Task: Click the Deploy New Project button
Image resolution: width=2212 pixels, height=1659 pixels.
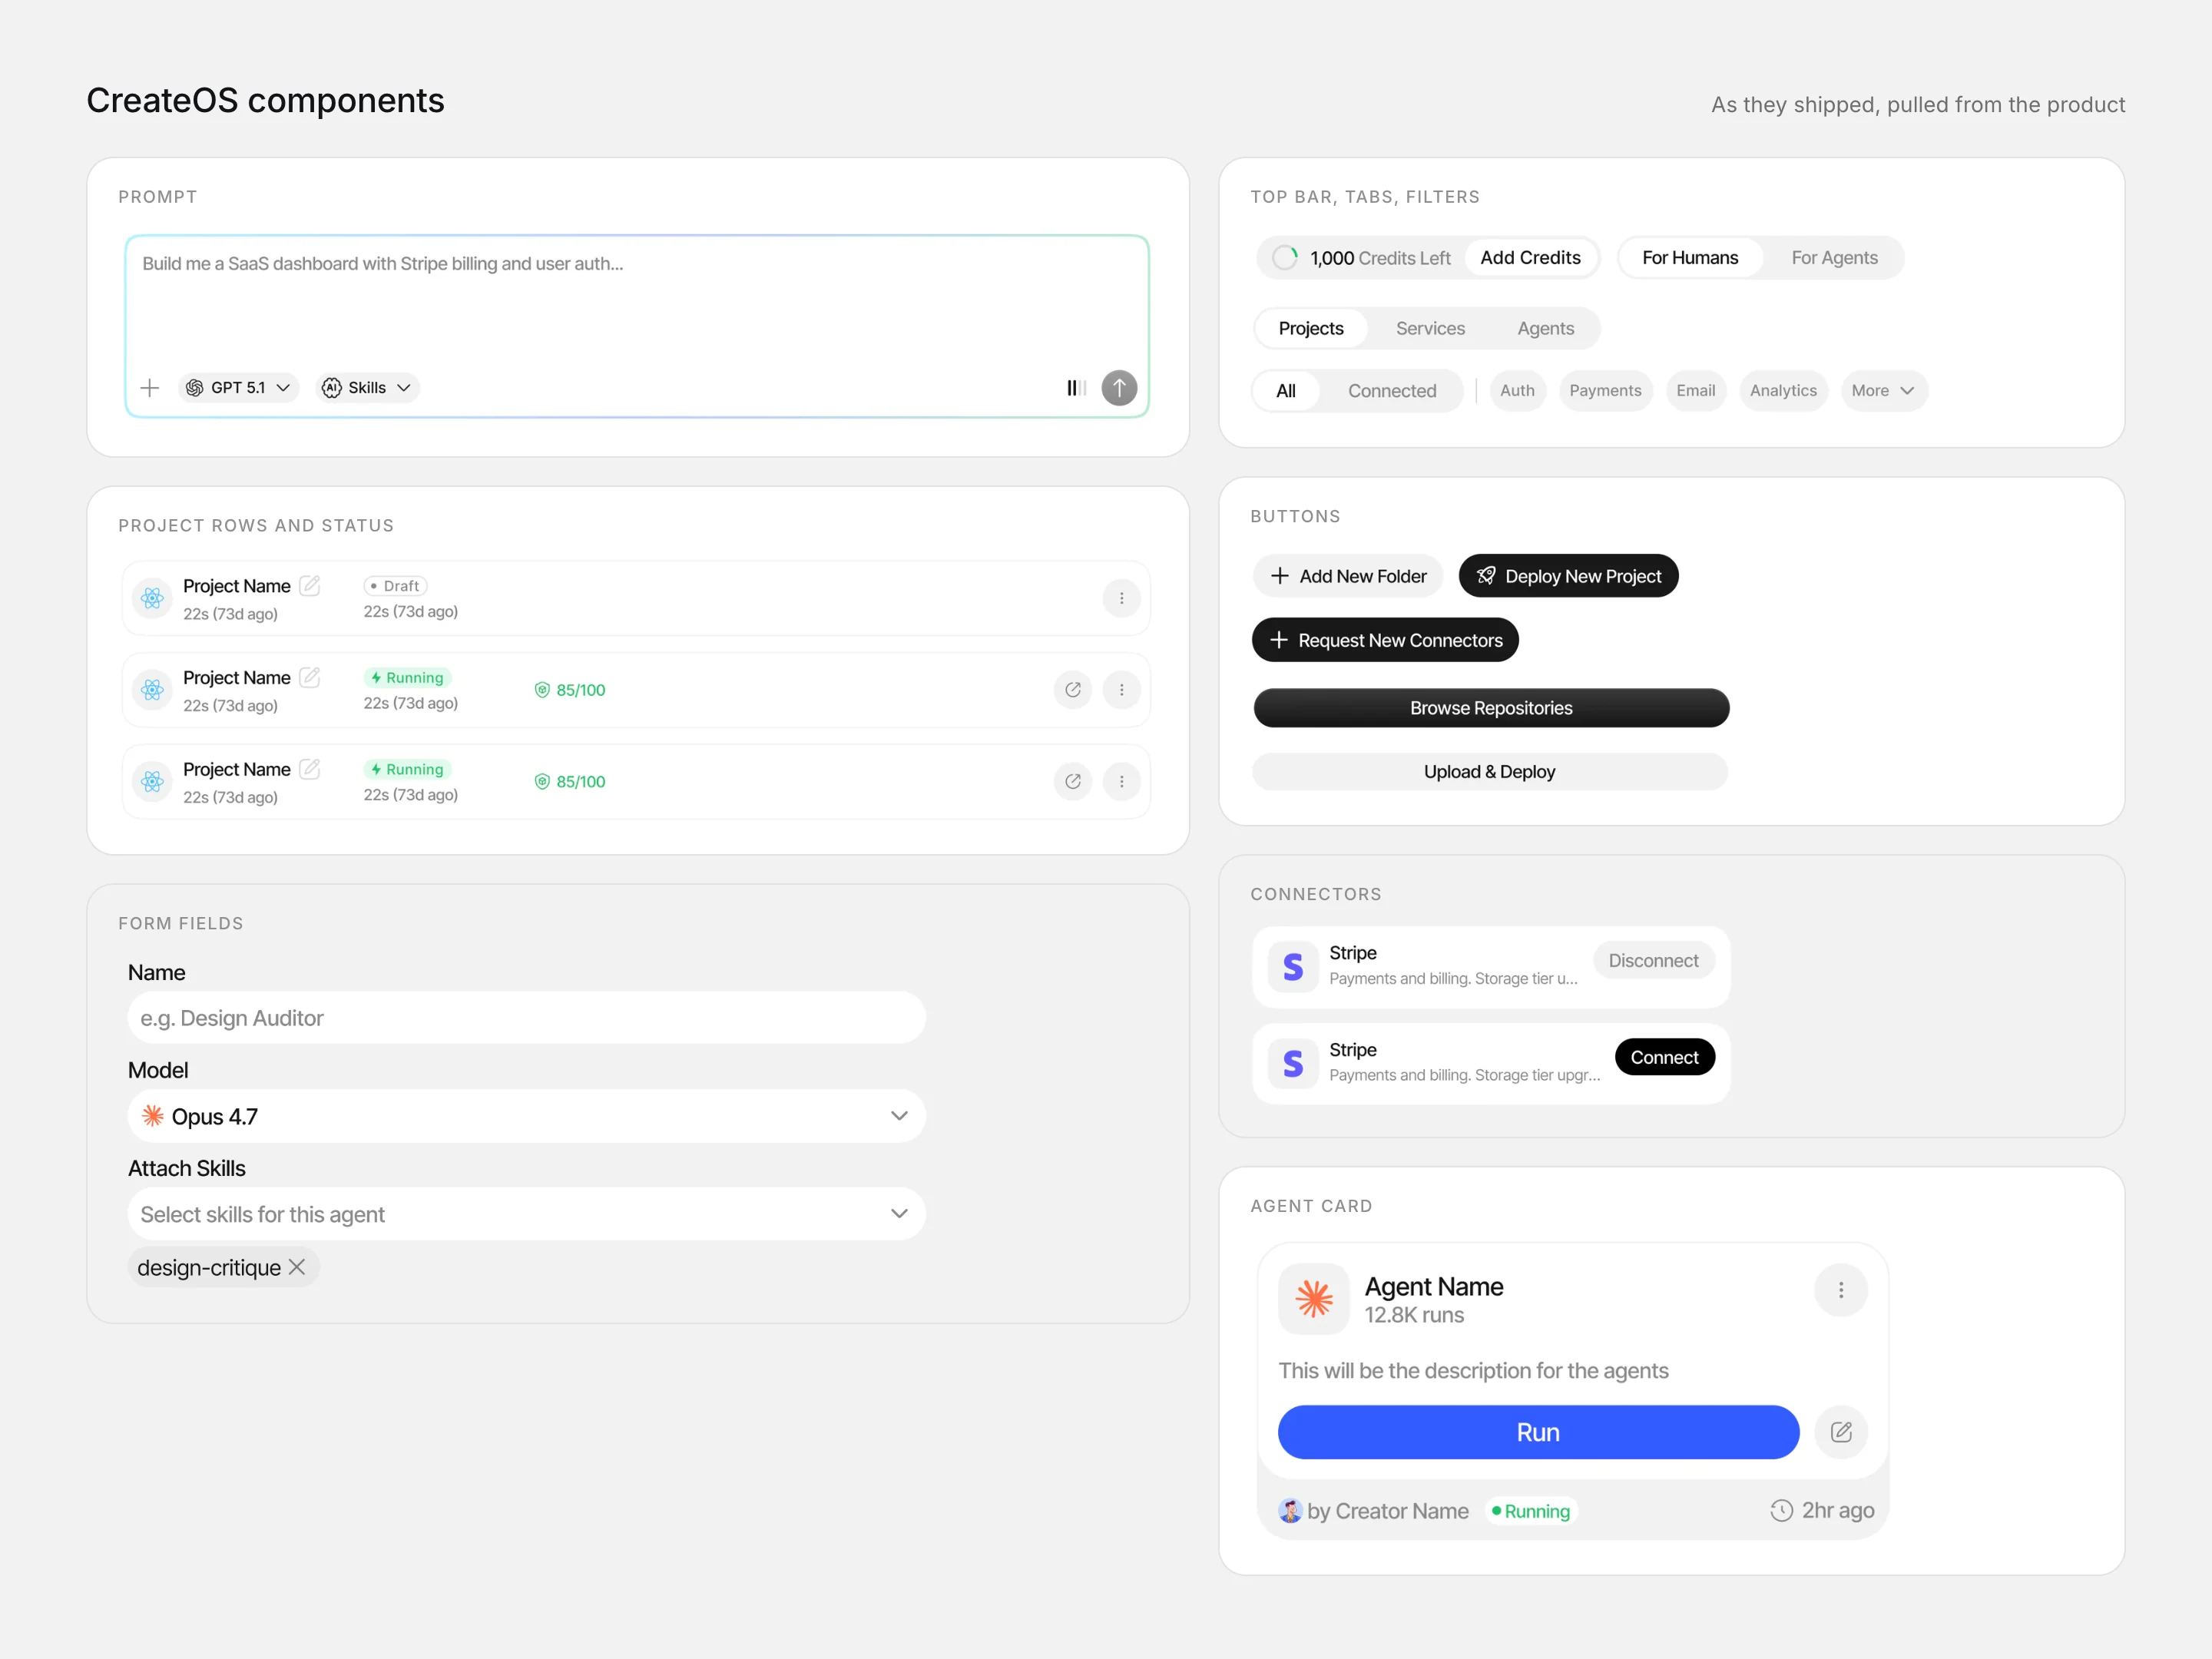Action: 1568,576
